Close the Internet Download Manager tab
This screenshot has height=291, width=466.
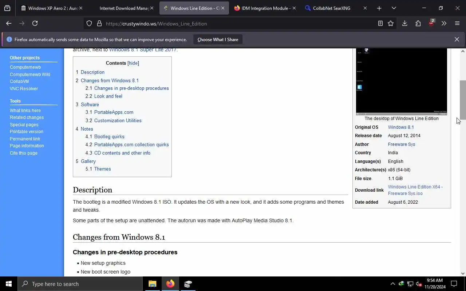click(152, 8)
